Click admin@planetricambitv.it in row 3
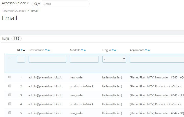 45,95
